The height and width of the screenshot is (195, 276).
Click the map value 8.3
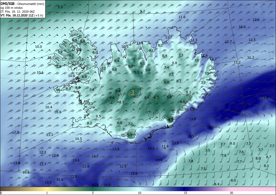68,88
